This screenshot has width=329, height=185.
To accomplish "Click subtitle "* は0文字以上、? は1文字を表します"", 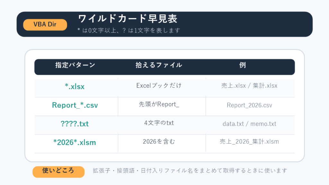I will (129, 31).
